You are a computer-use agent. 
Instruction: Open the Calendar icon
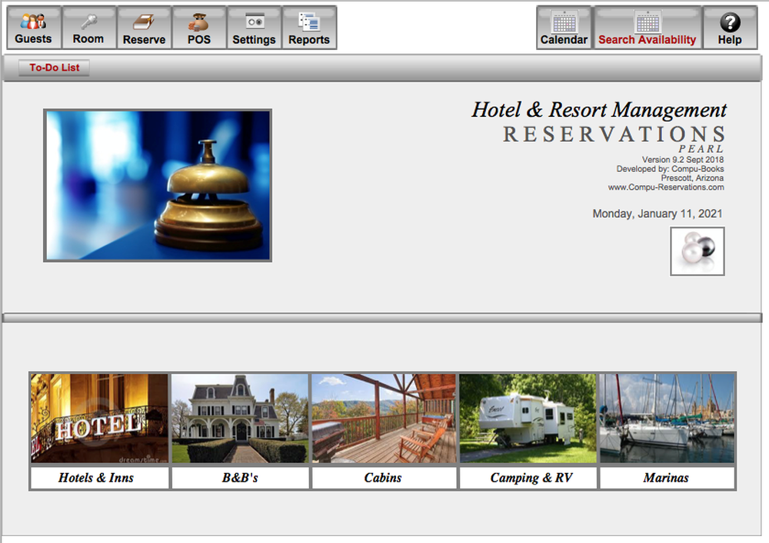(564, 27)
